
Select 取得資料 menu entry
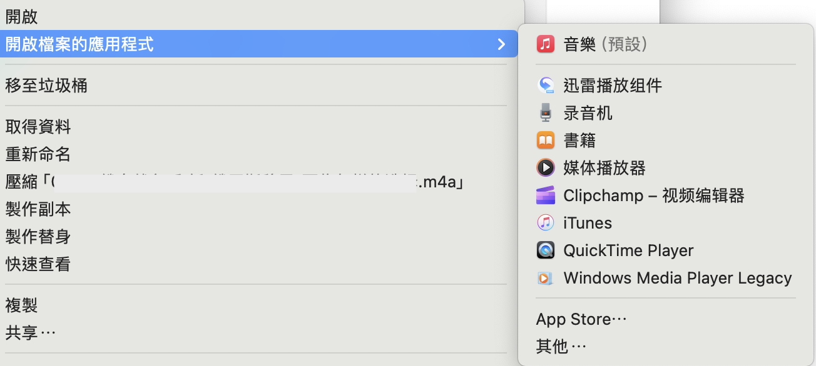(x=38, y=127)
